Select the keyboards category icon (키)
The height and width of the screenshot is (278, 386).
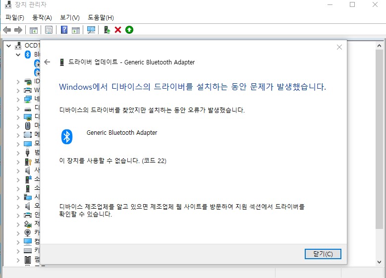coord(28,251)
